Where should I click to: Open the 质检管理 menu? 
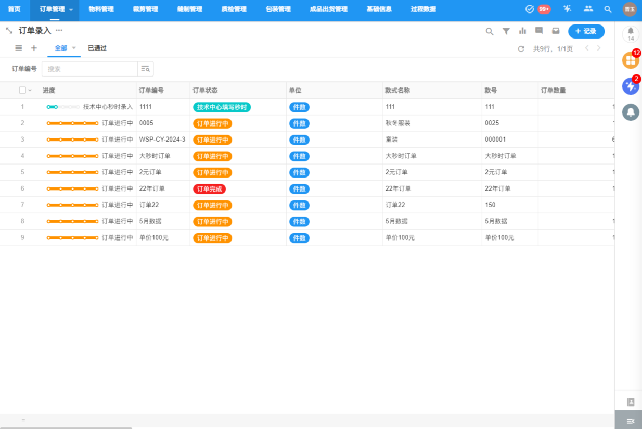234,9
